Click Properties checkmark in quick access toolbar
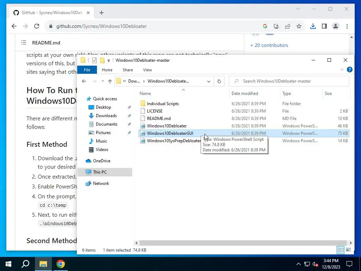This screenshot has height=271, width=361. 94,60
